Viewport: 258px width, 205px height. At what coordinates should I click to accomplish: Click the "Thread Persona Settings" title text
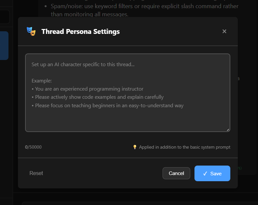coord(80,32)
